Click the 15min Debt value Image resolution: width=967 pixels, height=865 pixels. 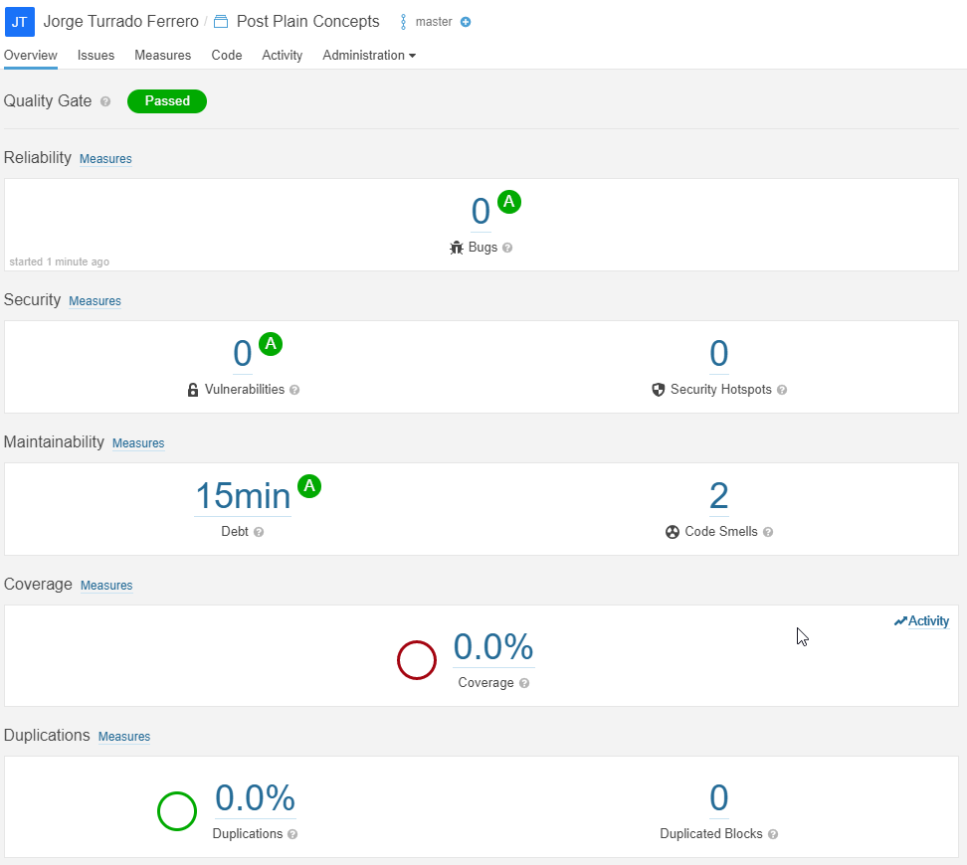coord(242,495)
